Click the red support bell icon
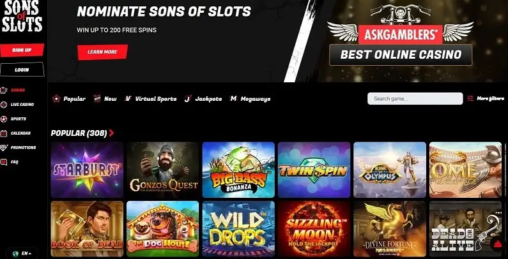 coord(496,245)
